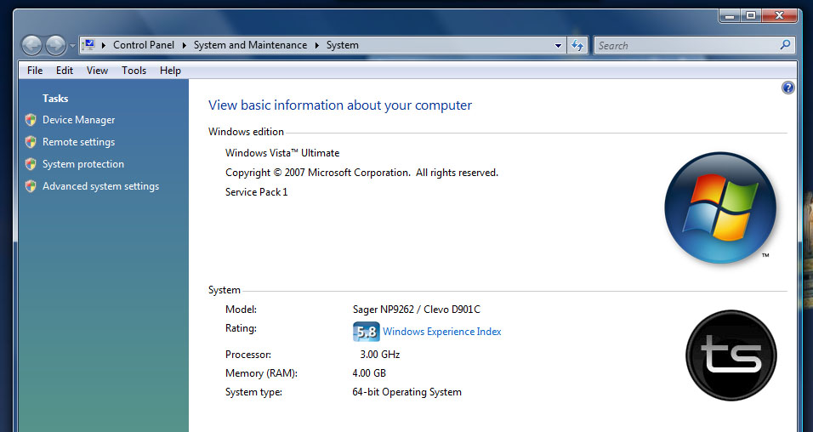
Task: Open Advanced system settings link
Action: (100, 186)
